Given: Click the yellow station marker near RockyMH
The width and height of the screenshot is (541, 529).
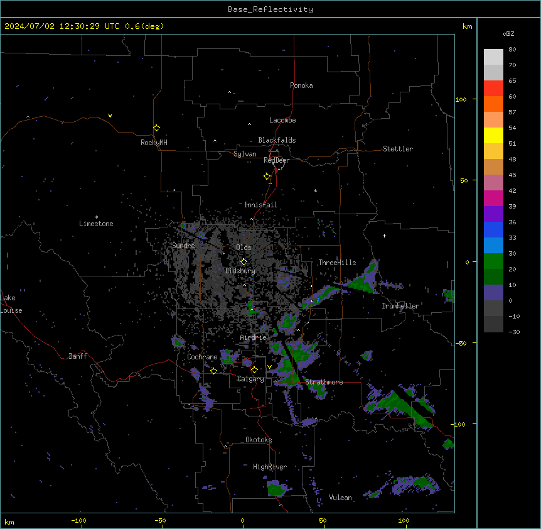Looking at the screenshot, I should [156, 128].
